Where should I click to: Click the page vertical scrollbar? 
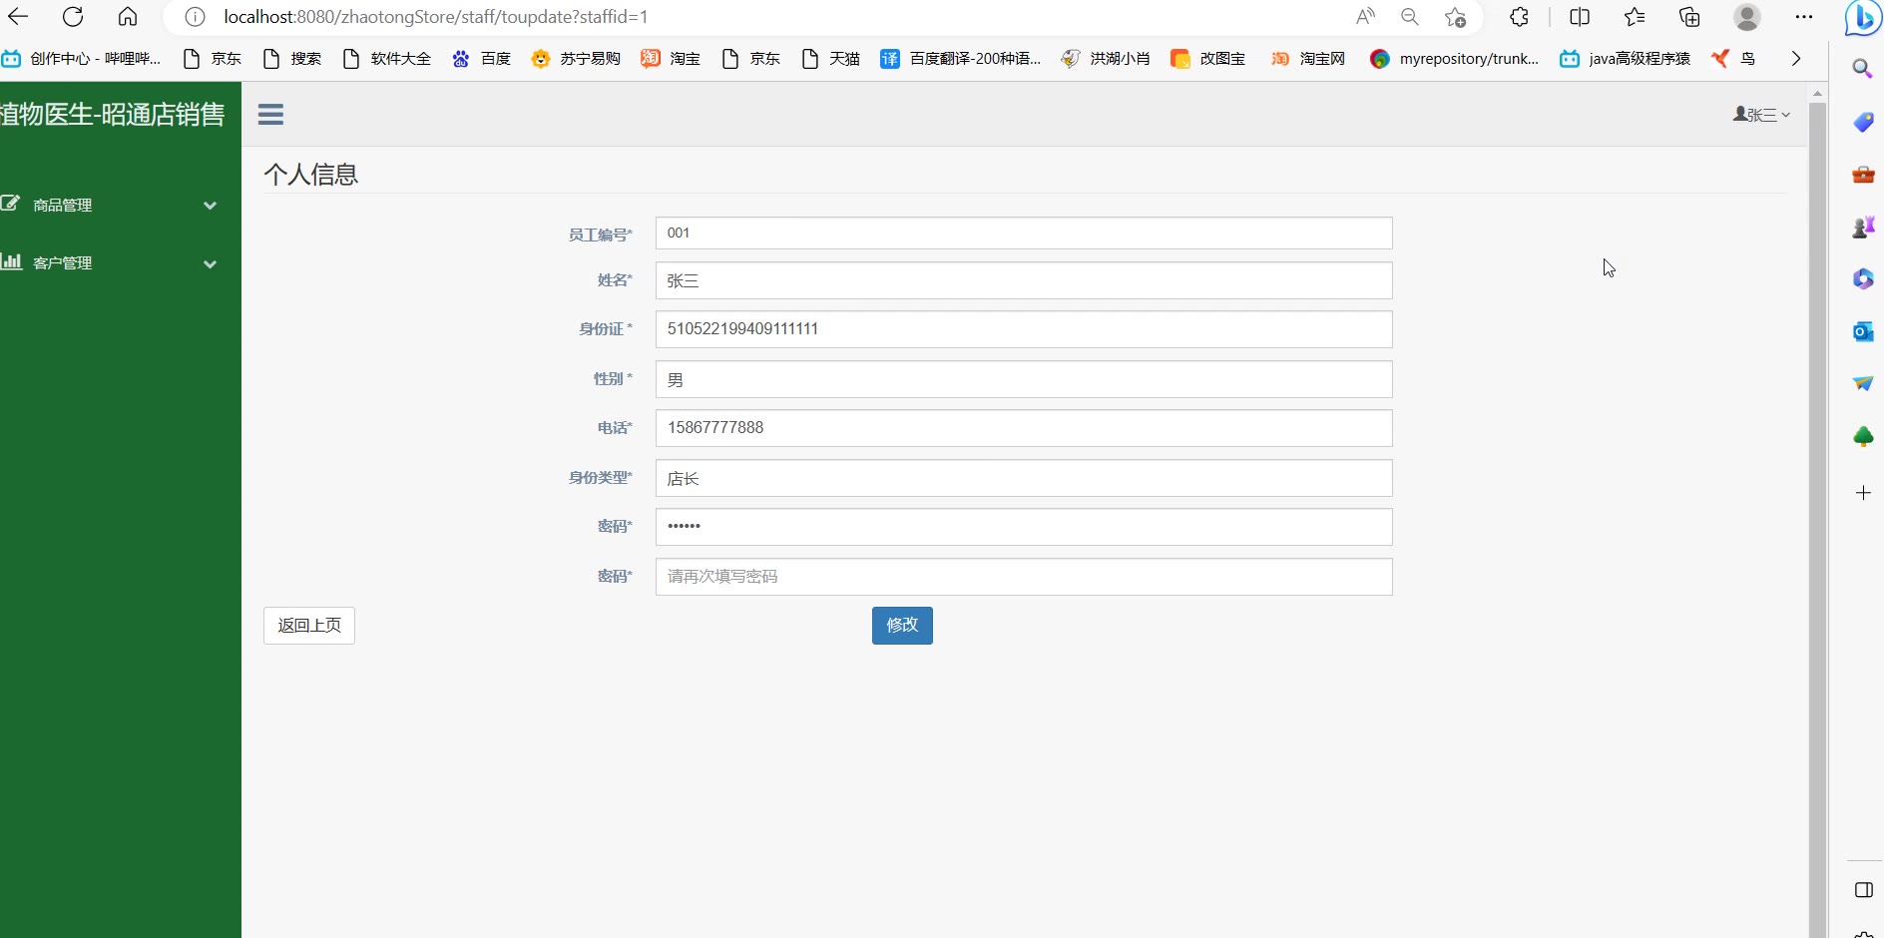click(x=1817, y=519)
